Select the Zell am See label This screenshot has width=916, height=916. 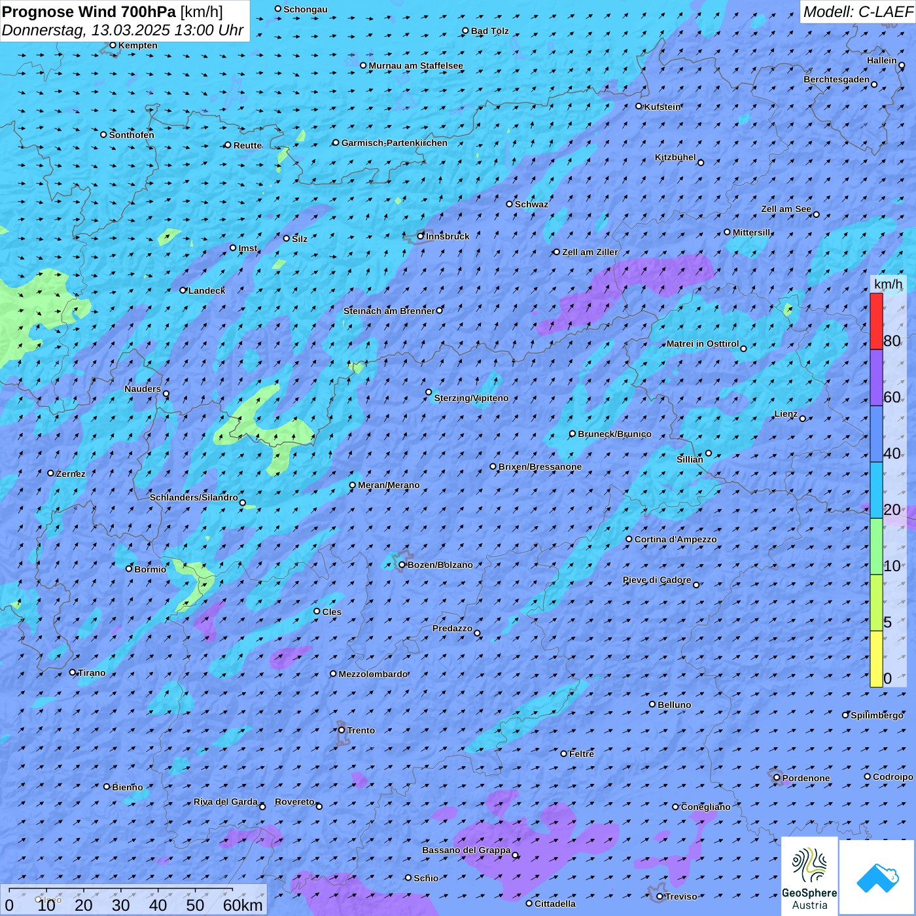(786, 209)
